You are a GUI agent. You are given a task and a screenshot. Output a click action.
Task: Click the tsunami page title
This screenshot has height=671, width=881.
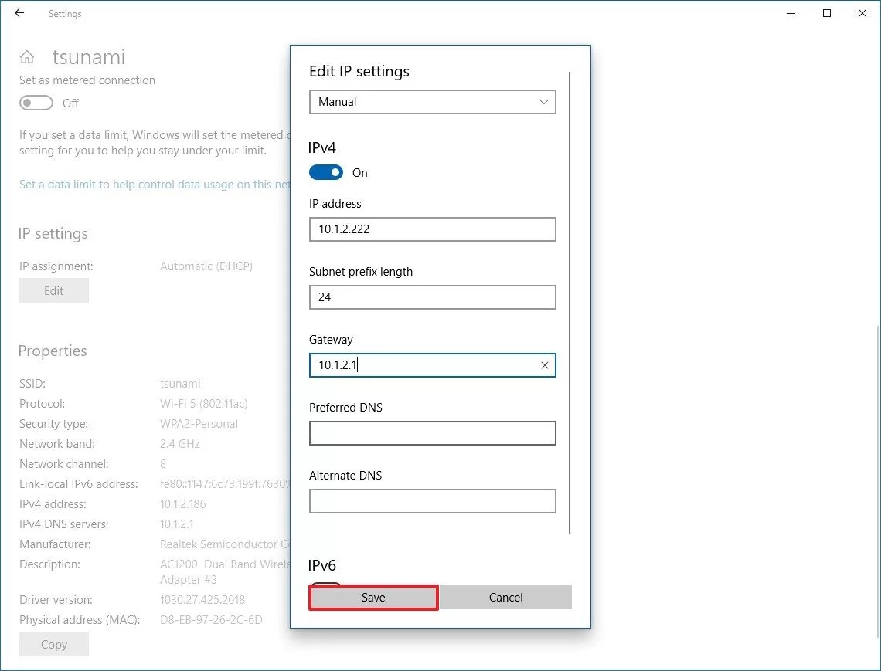pyautogui.click(x=89, y=57)
